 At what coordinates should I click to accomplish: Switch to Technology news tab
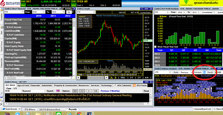[106, 85]
